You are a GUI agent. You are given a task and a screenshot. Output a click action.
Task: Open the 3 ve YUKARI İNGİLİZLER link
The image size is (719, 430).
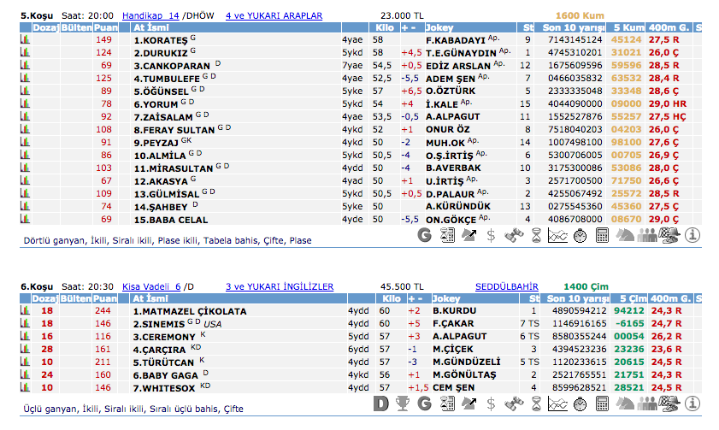tap(280, 287)
